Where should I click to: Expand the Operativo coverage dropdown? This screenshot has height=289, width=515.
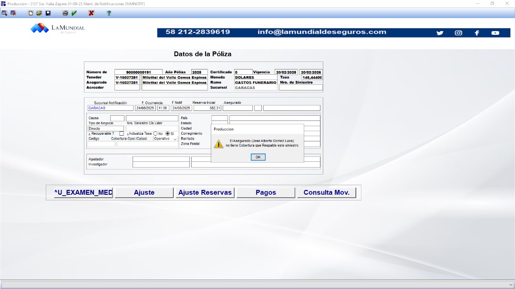[x=175, y=139]
